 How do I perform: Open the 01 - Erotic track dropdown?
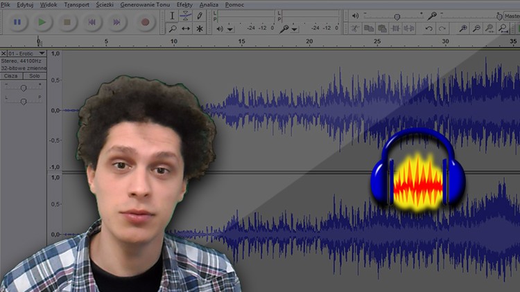[42, 53]
